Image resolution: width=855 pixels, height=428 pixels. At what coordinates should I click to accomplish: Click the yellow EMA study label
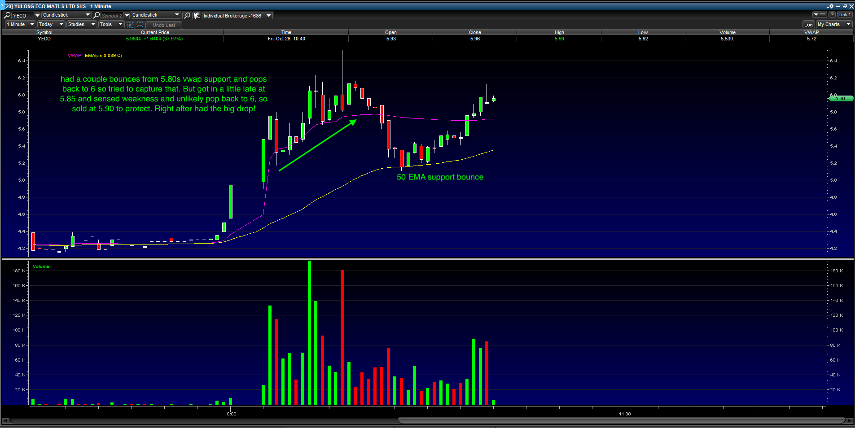coord(103,56)
